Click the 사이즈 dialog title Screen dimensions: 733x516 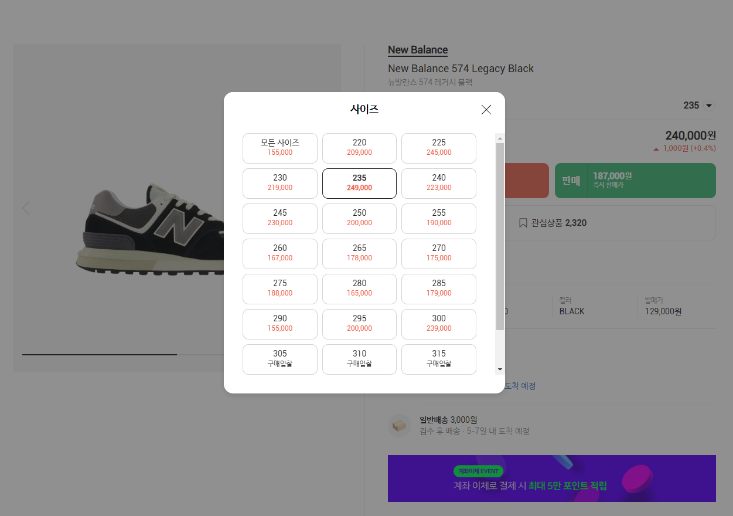[x=364, y=109]
